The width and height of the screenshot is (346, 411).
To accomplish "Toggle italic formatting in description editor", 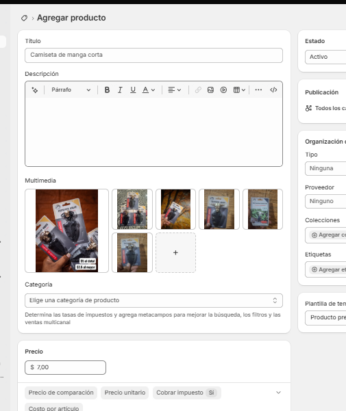I will click(x=120, y=90).
